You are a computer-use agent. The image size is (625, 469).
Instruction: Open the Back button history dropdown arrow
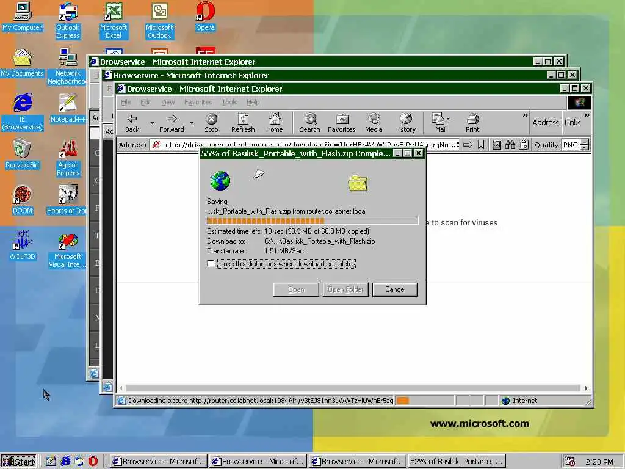coord(152,123)
